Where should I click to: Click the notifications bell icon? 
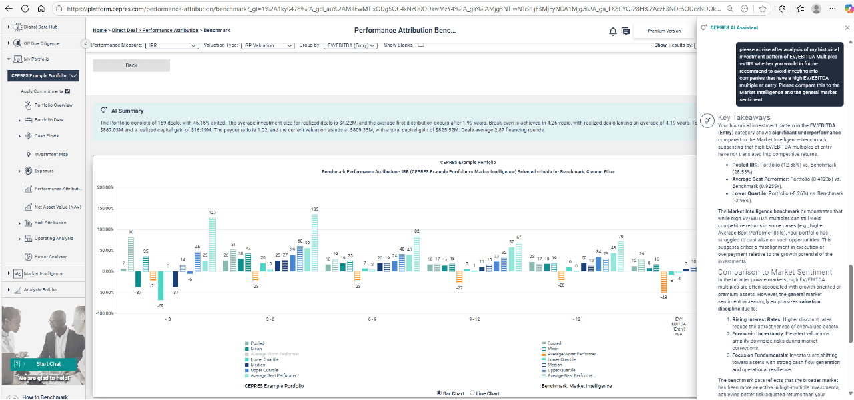[x=613, y=31]
